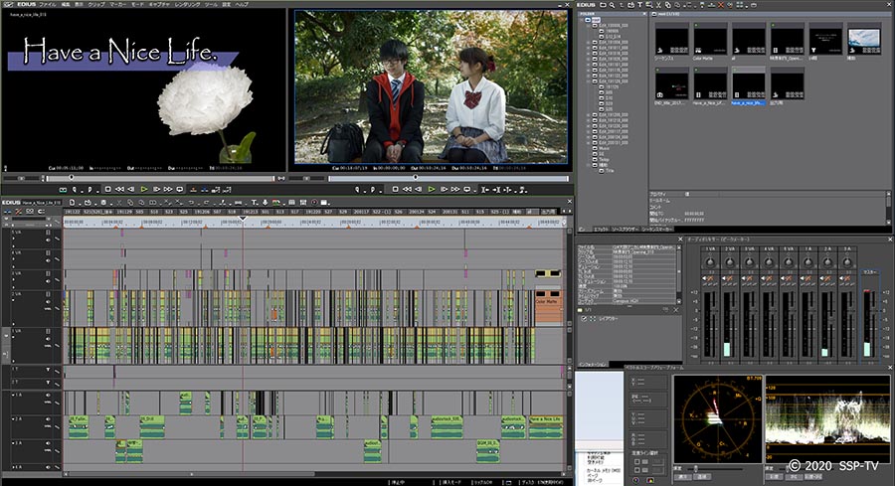Cut clip using bin scissors icon

[658, 5]
